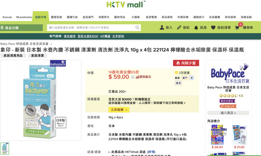261x156 pixels.
Task: Open the $31.00 recommended product
Action: (239, 137)
